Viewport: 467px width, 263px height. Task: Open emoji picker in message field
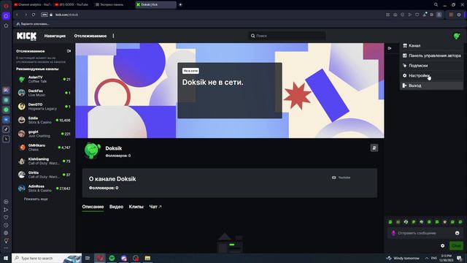458,233
